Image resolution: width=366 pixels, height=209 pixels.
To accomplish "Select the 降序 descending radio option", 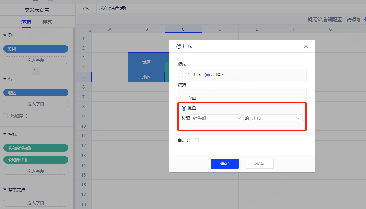I will coord(207,75).
